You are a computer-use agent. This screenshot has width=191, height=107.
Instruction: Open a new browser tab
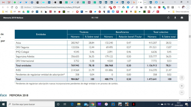click(163, 2)
